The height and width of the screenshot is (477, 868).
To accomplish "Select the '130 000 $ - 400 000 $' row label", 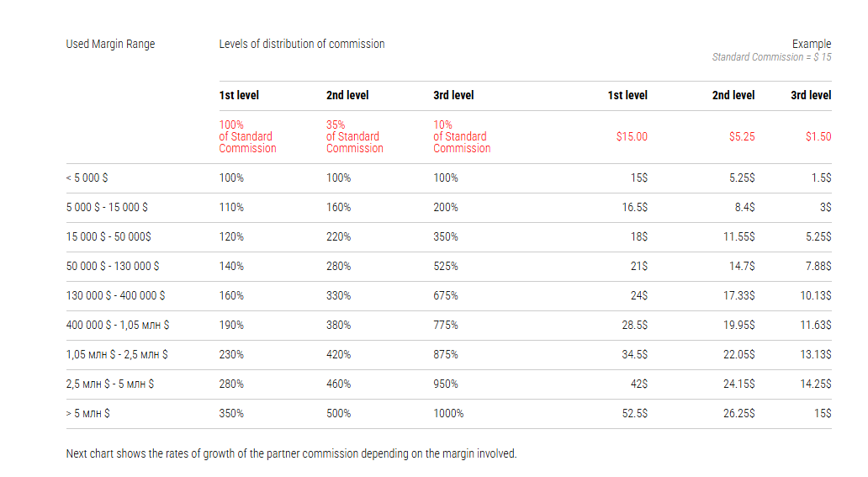I will pyautogui.click(x=115, y=296).
